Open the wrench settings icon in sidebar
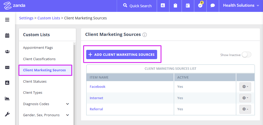Viewport: 263px width, 125px height. (7, 114)
